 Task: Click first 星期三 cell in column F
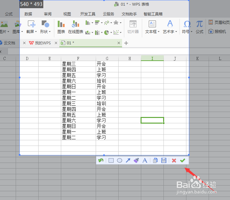(x=78, y=64)
